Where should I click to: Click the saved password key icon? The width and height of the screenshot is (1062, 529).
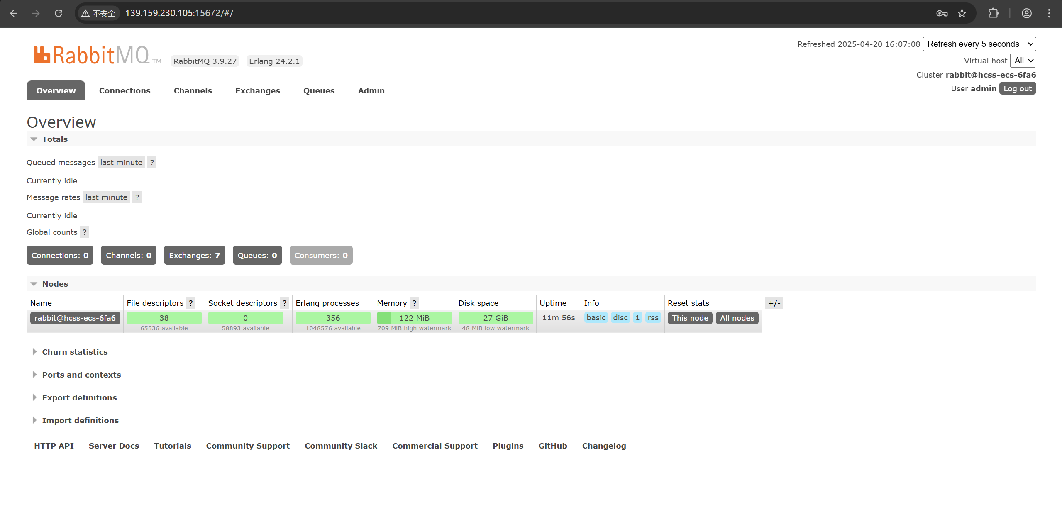point(942,13)
